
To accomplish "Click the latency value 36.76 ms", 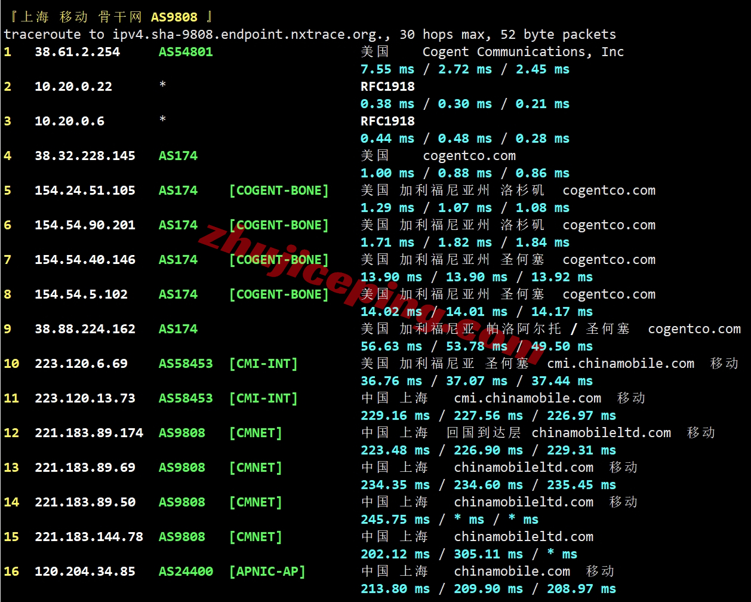I will (392, 381).
